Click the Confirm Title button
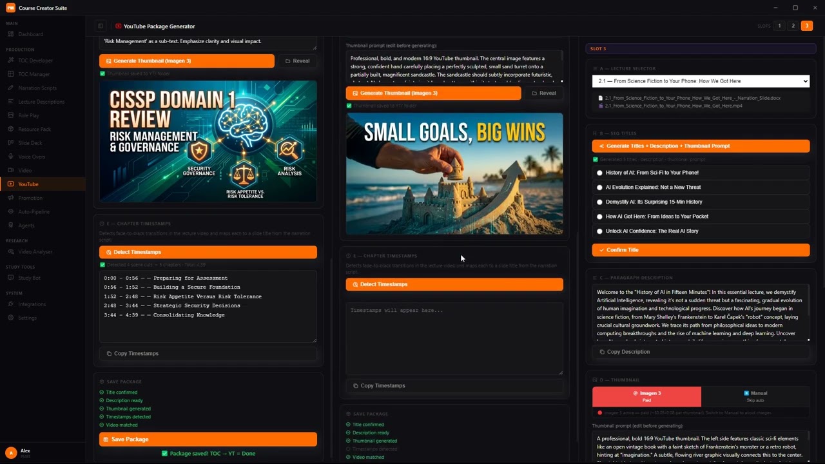The height and width of the screenshot is (464, 825). (x=701, y=250)
